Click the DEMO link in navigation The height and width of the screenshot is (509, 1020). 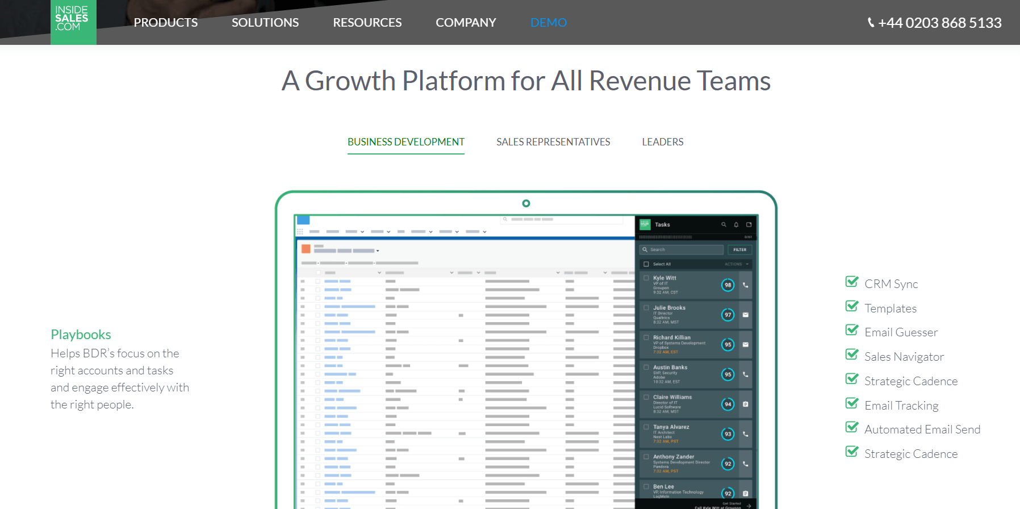click(x=548, y=23)
